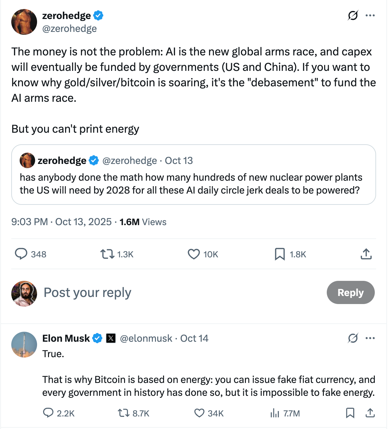Bookmark the zerohedge main post
388x429 pixels.
coord(280,254)
